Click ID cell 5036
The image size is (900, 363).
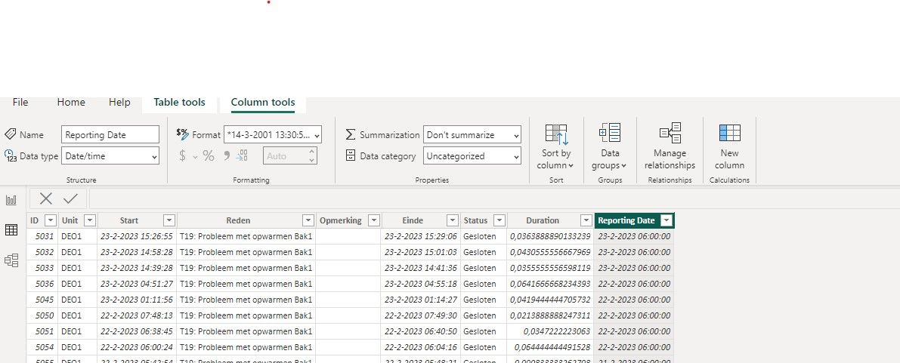pos(42,284)
